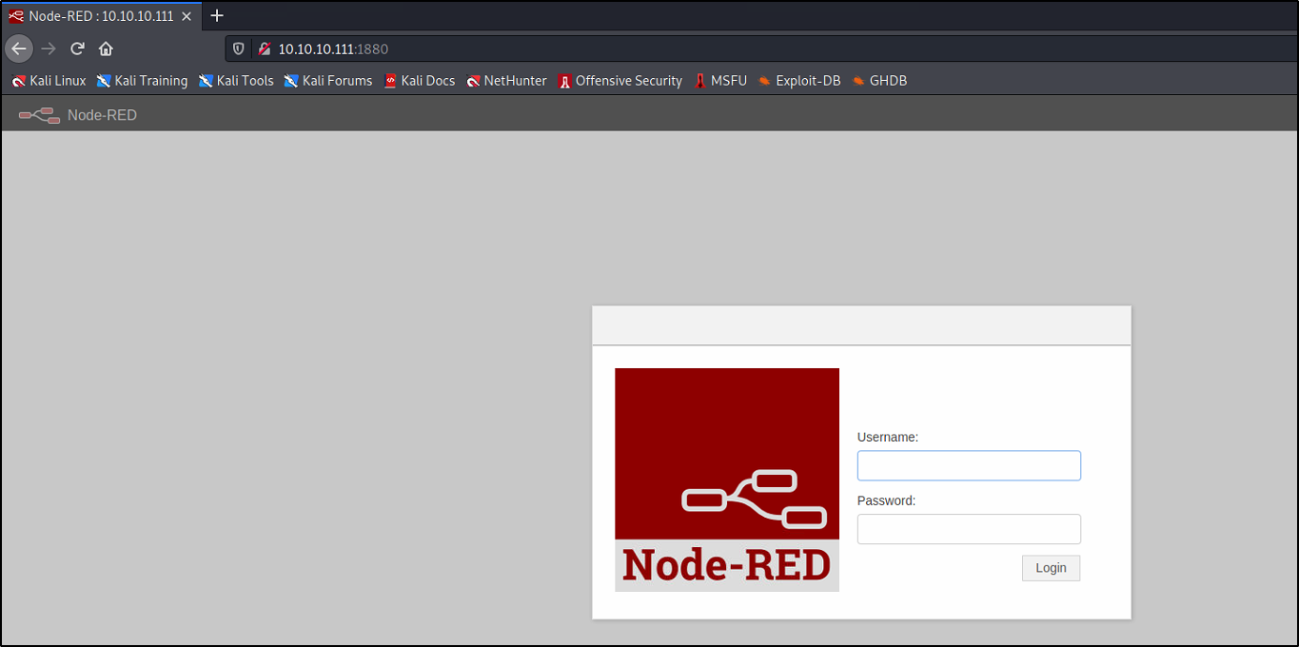Open the Kali Forums bookmark

click(x=328, y=81)
